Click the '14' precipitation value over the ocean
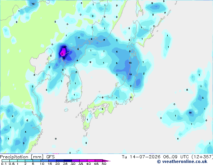213x165 pixels. (190, 112)
